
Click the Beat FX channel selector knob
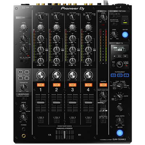click(x=120, y=97)
